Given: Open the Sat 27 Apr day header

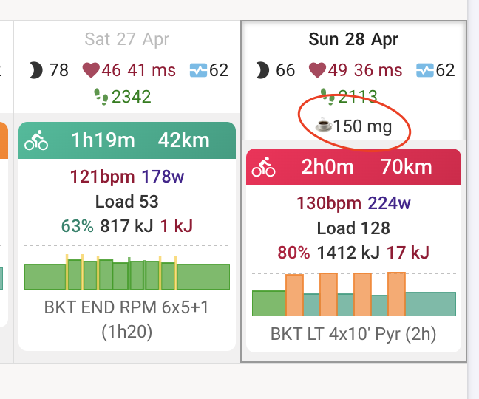Looking at the screenshot, I should pyautogui.click(x=127, y=39).
